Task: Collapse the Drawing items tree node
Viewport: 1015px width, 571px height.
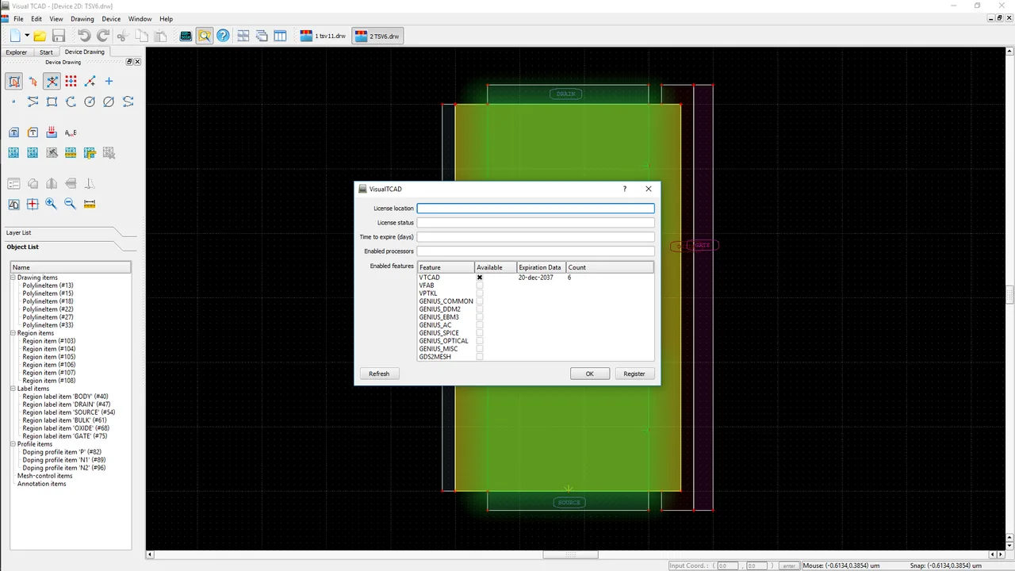Action: click(13, 278)
